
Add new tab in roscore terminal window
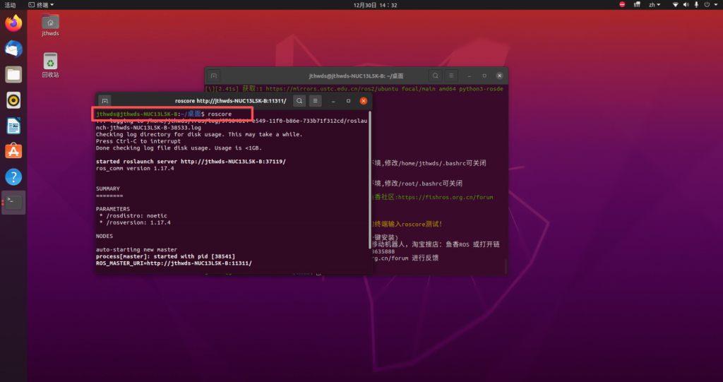tap(104, 101)
